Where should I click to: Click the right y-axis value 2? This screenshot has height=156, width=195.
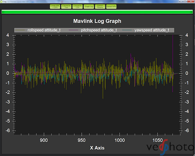[187, 54]
